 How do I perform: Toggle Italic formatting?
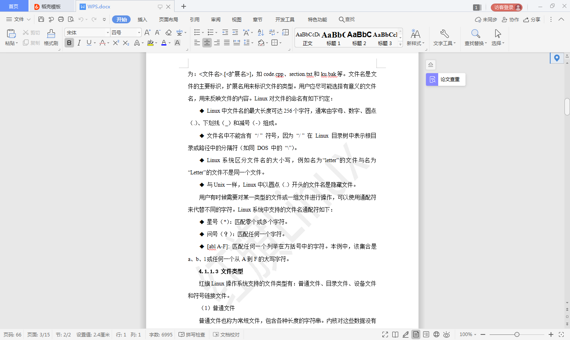click(x=79, y=43)
